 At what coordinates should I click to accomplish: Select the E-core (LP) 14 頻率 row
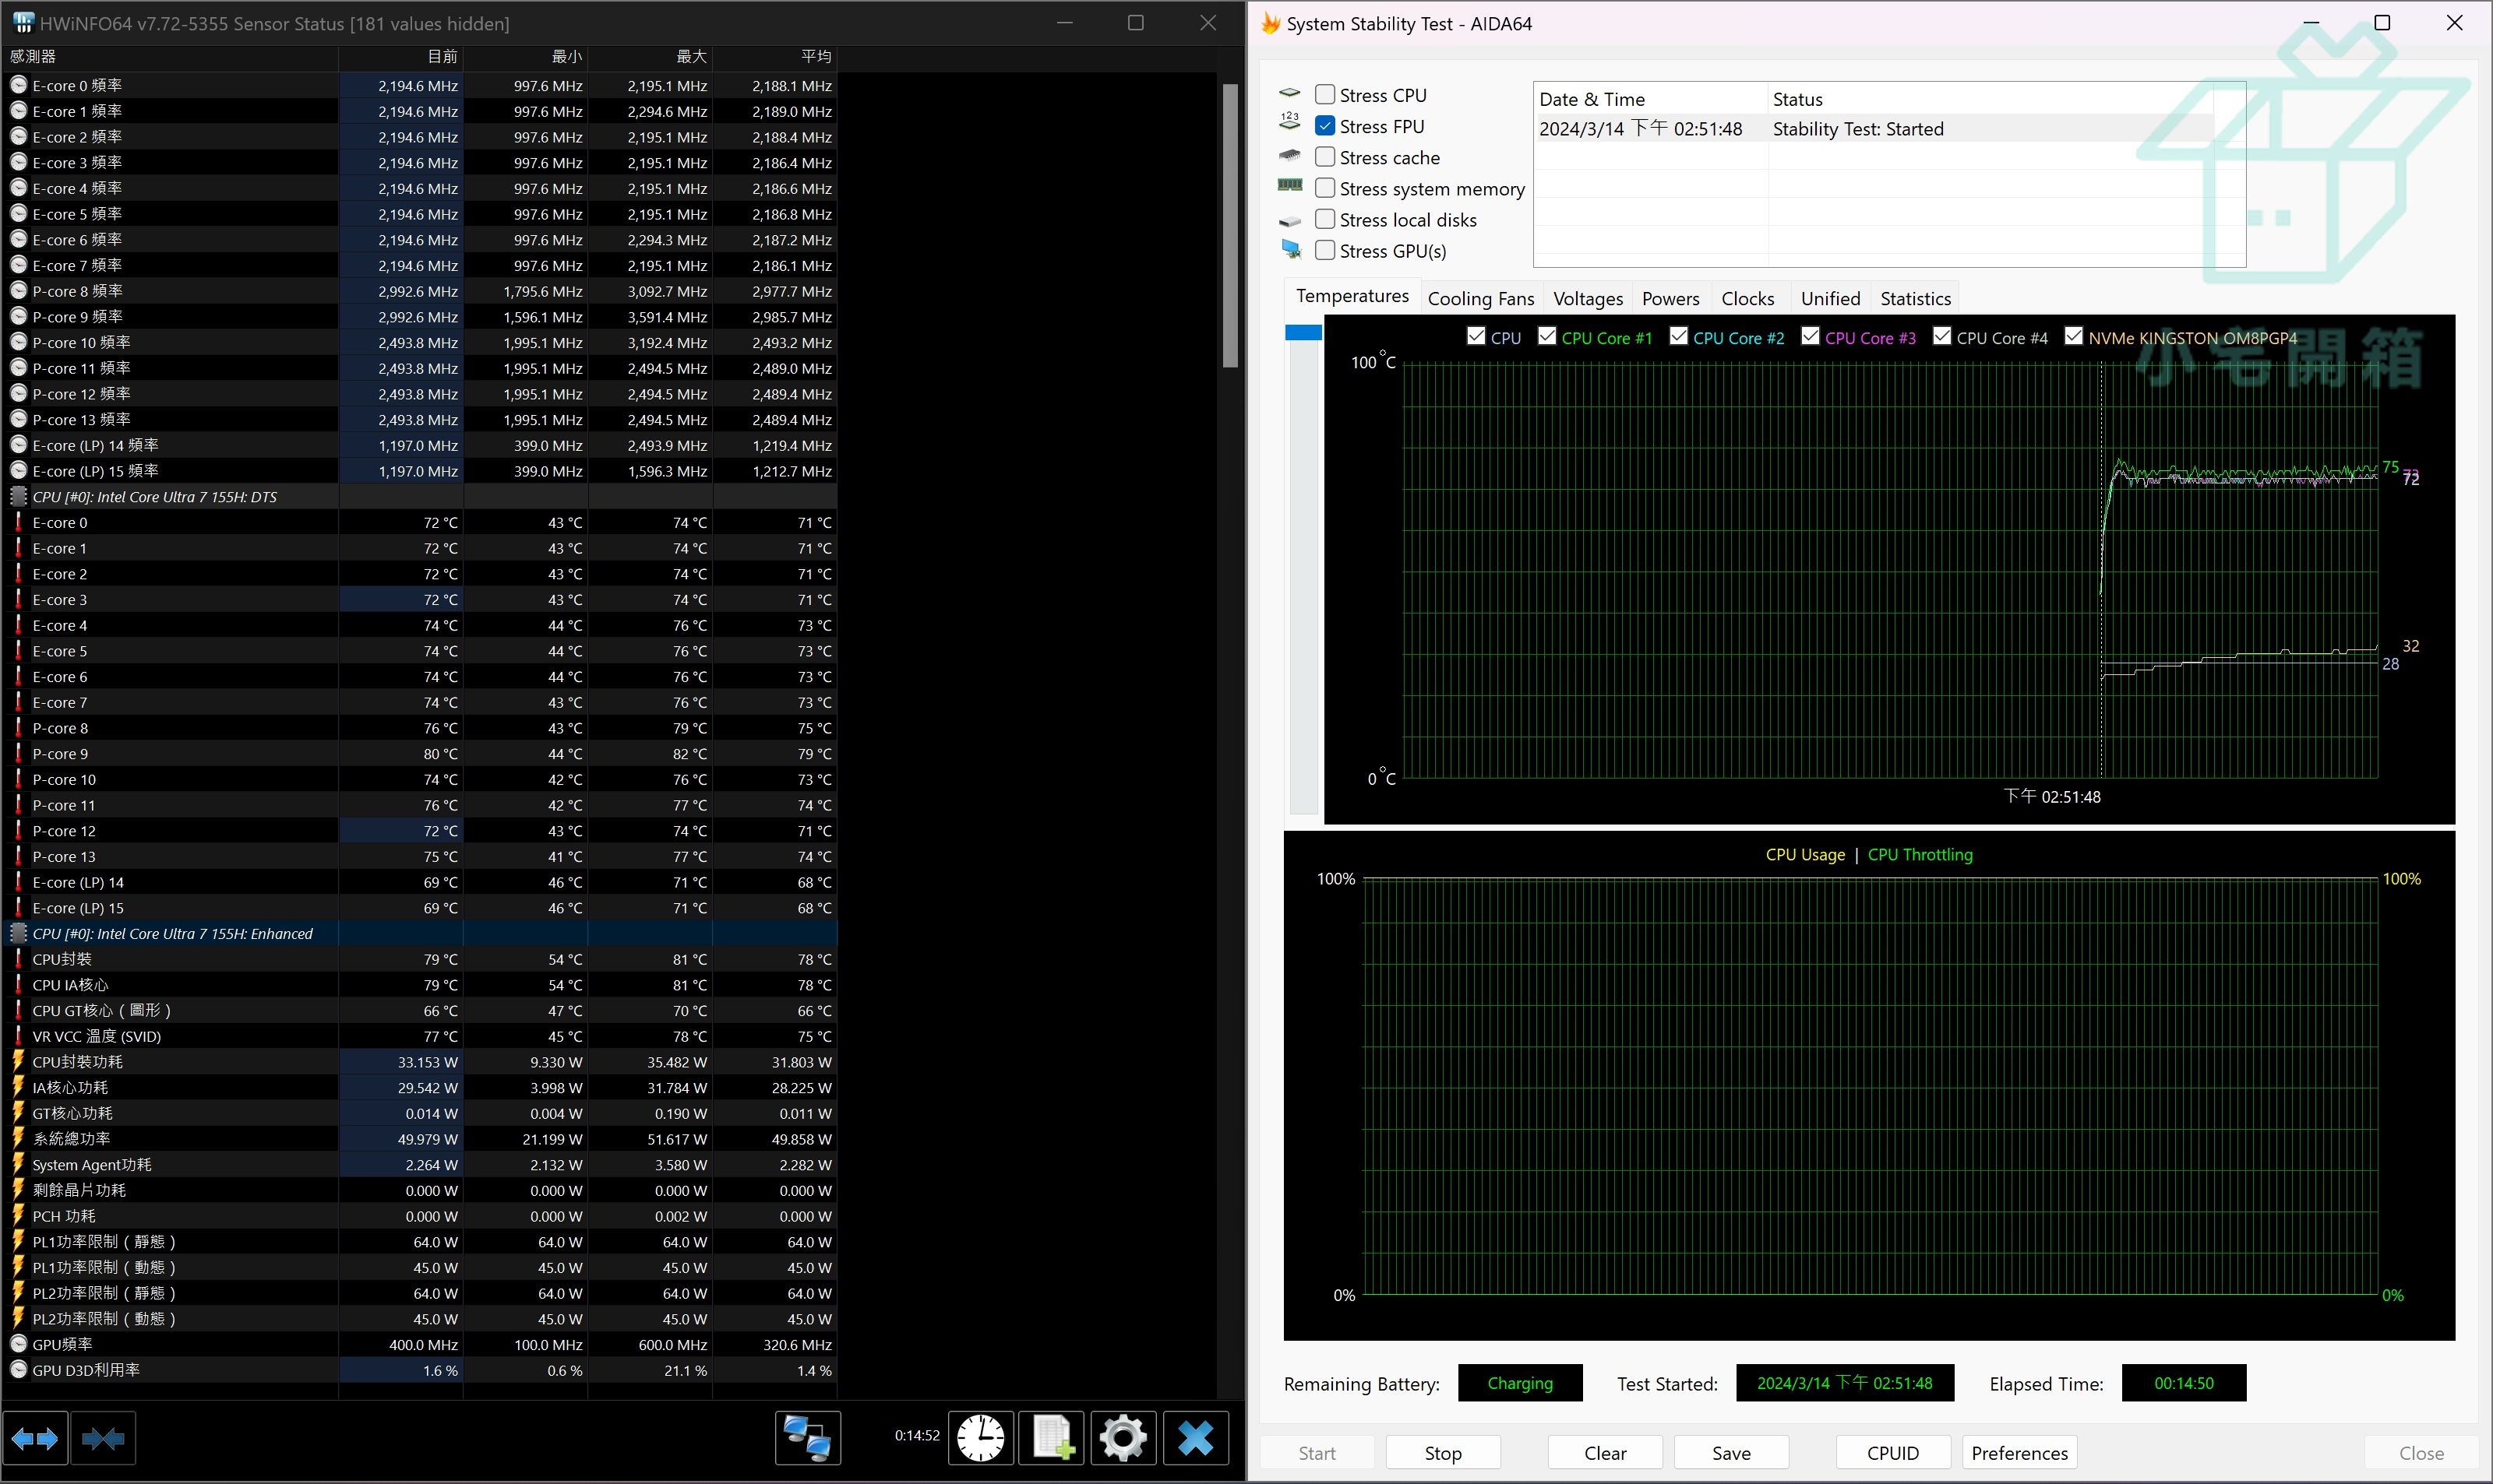pyautogui.click(x=420, y=445)
